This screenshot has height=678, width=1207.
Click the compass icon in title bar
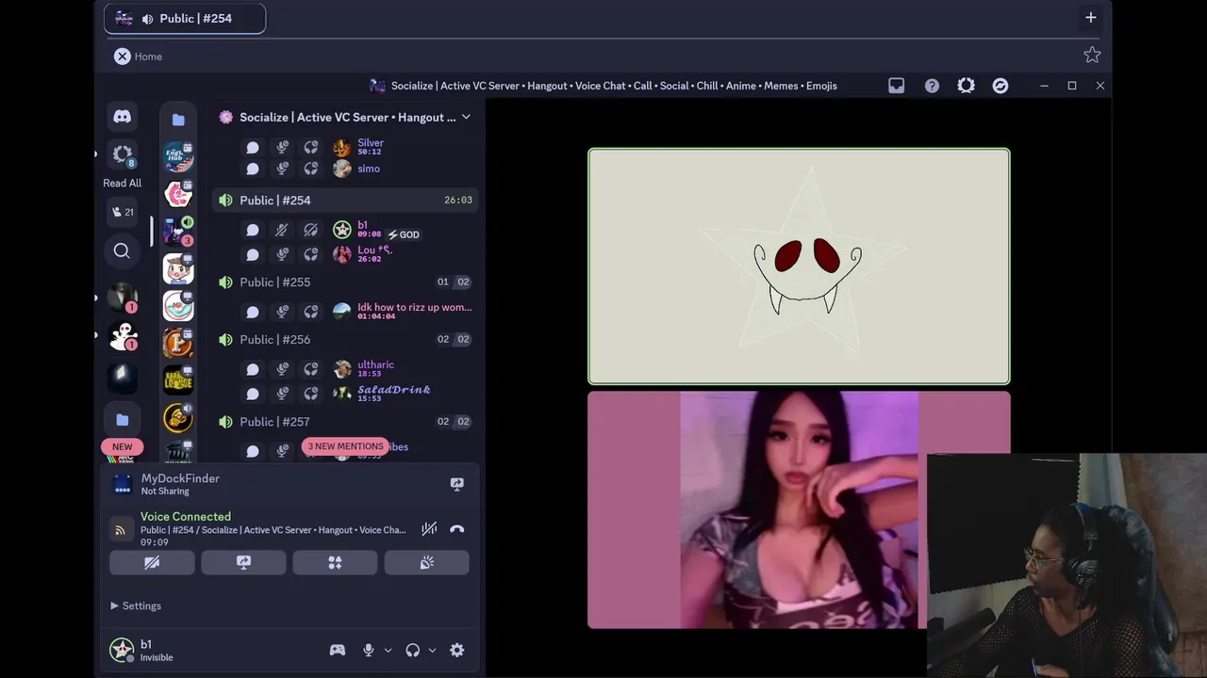pyautogui.click(x=1000, y=86)
